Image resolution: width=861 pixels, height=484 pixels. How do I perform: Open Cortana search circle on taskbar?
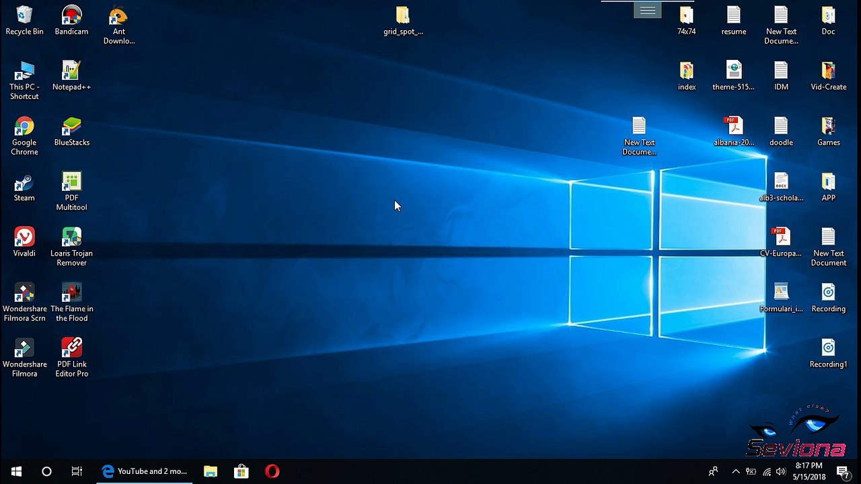click(x=46, y=471)
